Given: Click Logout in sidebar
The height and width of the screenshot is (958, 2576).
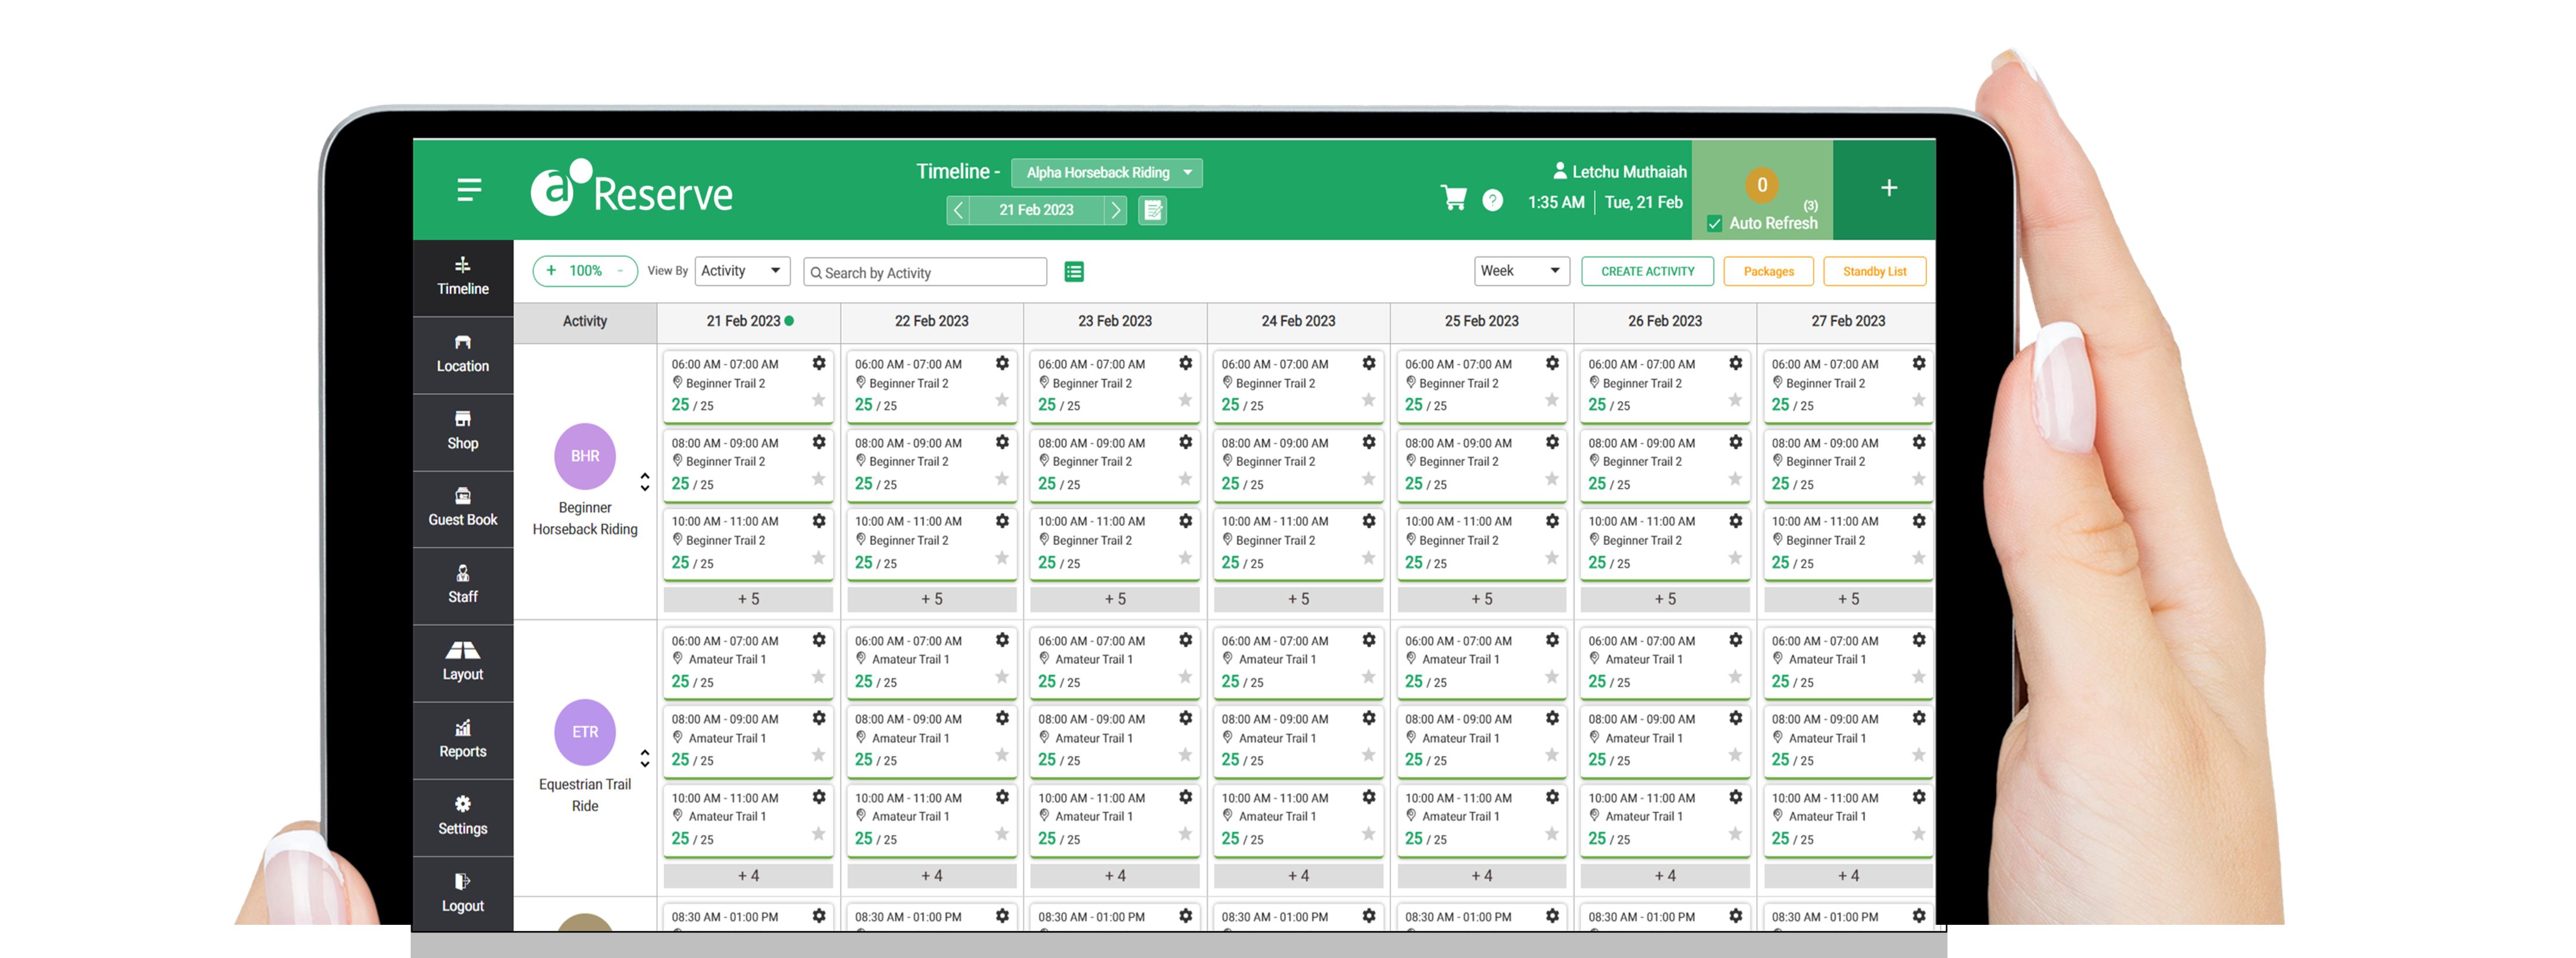Looking at the screenshot, I should click(463, 894).
